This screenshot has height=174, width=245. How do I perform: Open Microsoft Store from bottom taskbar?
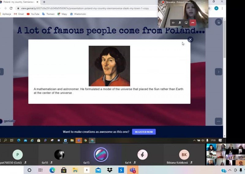tap(64, 170)
